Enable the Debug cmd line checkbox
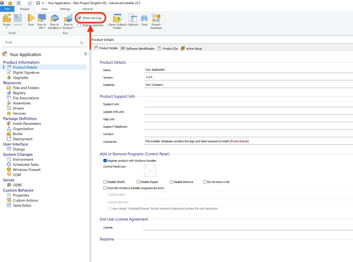Viewport: 353px width, 262px height. pyautogui.click(x=79, y=25)
